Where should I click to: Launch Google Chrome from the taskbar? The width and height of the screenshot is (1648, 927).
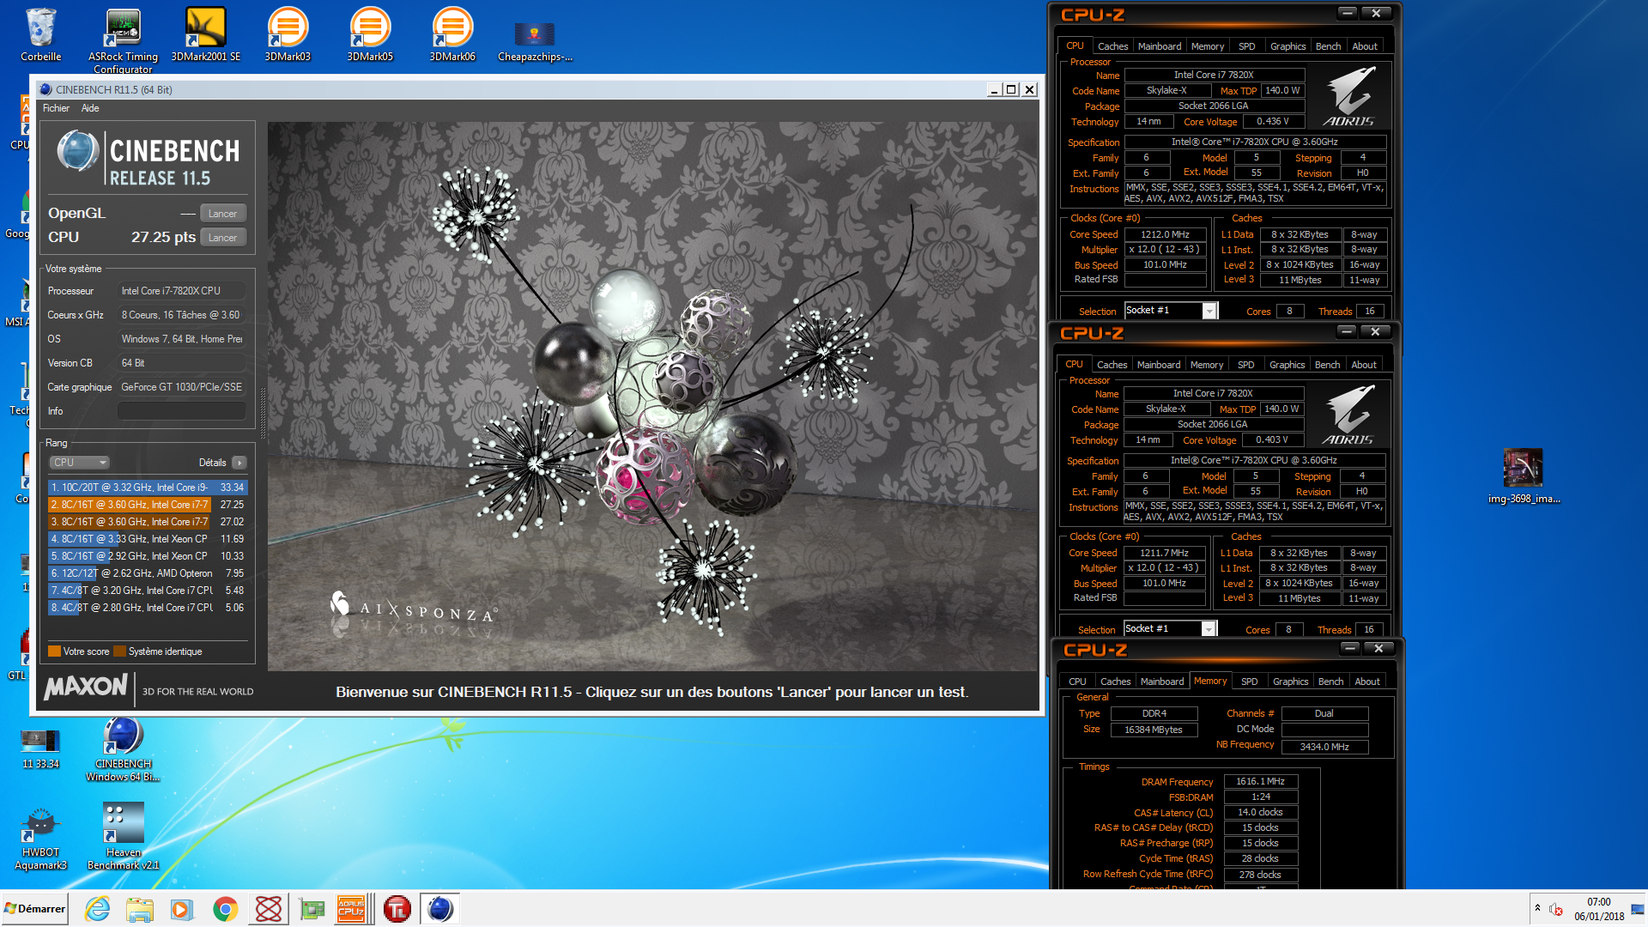point(225,909)
